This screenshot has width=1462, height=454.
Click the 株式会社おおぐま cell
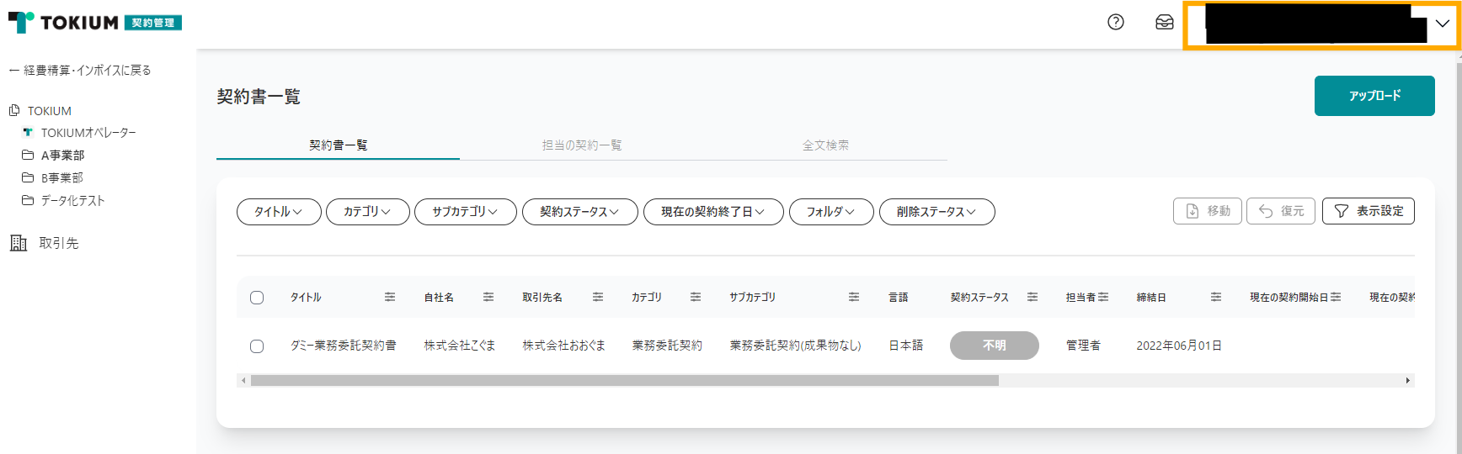[x=564, y=346]
